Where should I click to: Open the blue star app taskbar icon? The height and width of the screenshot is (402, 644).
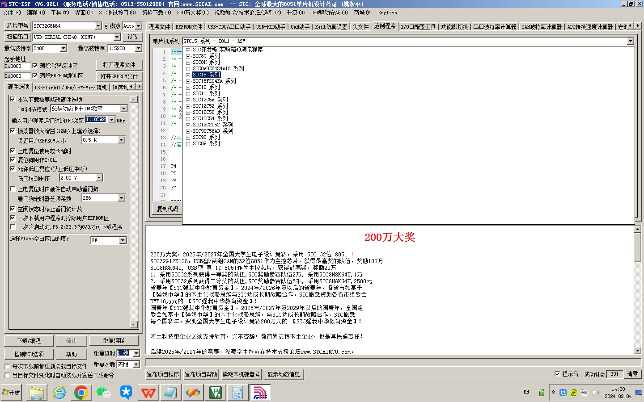point(126,393)
